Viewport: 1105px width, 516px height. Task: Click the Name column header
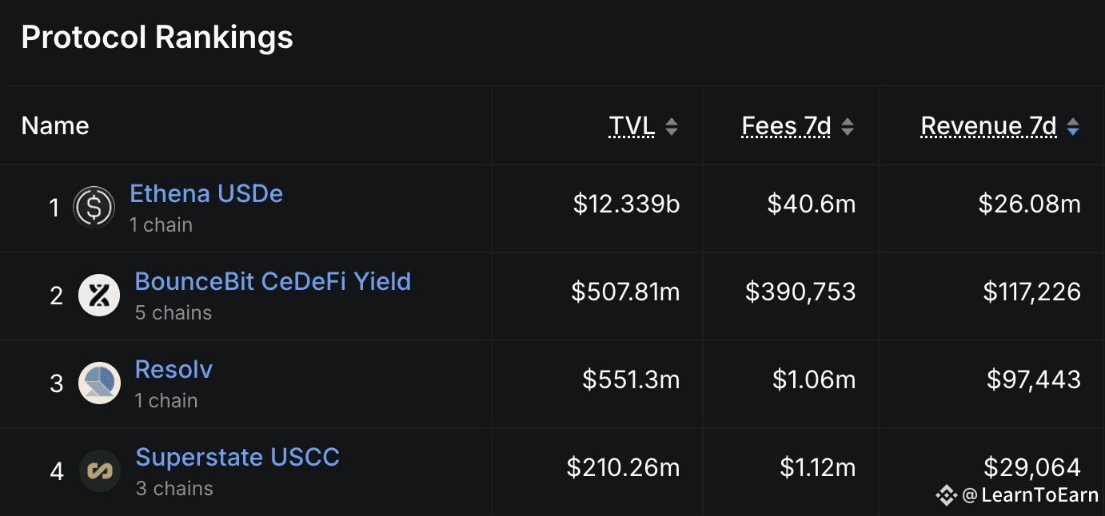point(55,126)
